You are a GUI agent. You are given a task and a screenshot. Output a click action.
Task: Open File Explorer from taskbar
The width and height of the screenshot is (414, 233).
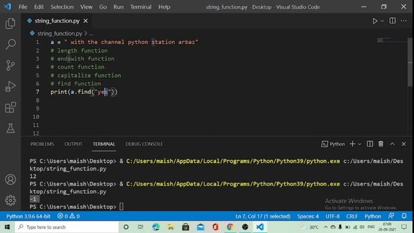click(x=171, y=227)
